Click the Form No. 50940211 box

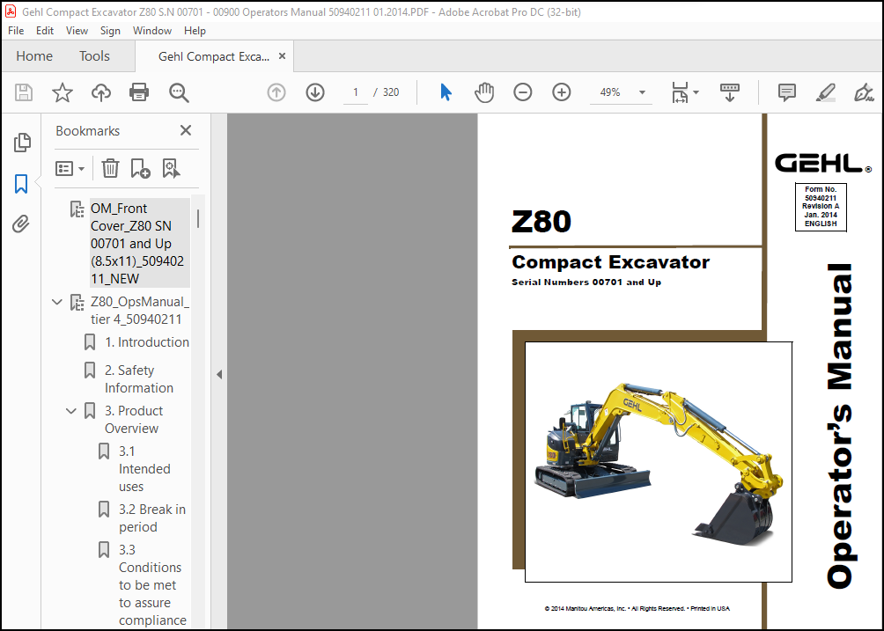tap(821, 207)
